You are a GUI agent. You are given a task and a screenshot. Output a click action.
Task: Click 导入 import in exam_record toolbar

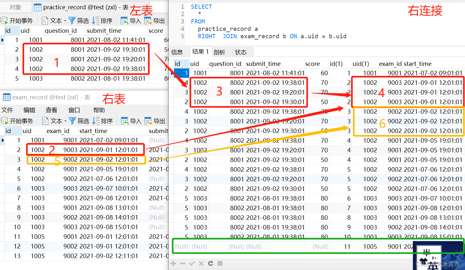(x=131, y=121)
